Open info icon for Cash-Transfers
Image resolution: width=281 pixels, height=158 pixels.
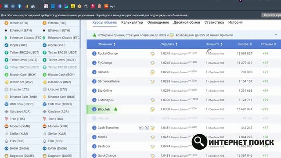tap(94, 128)
